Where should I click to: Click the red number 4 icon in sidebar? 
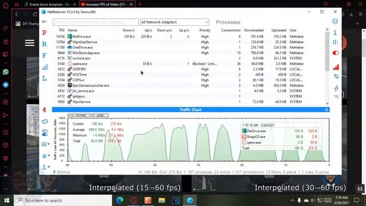pyautogui.click(x=44, y=109)
